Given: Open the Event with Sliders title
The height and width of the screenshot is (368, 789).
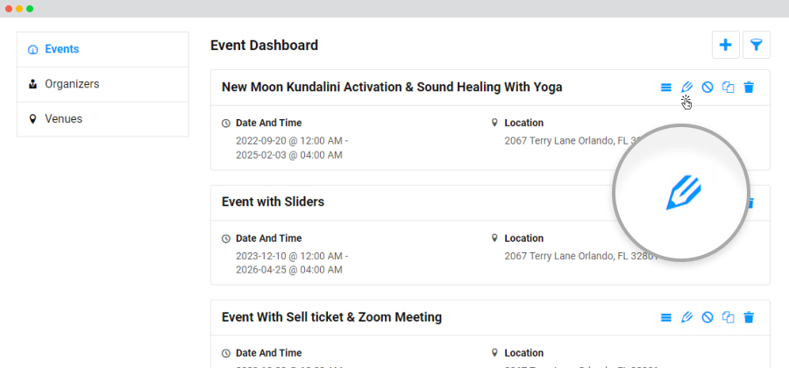Looking at the screenshot, I should click(273, 202).
